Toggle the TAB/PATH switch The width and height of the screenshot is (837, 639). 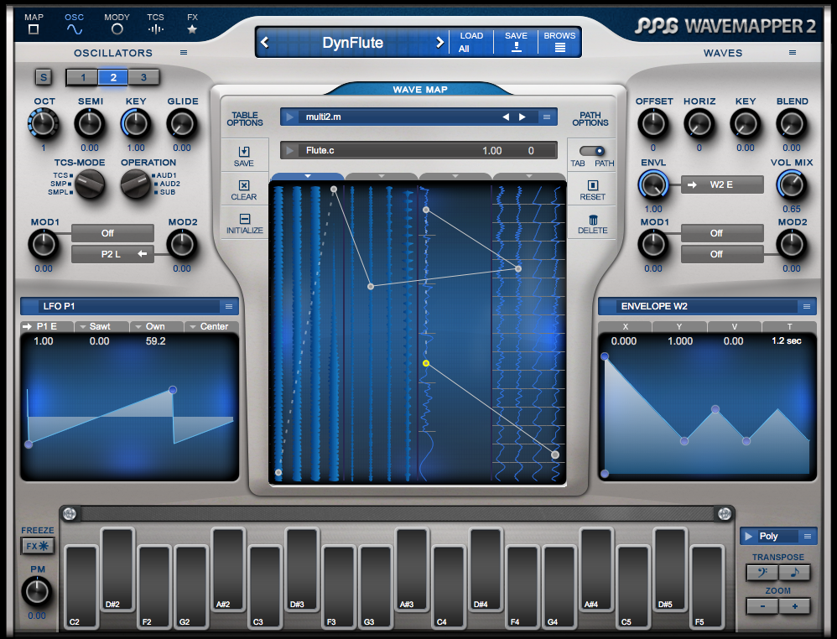pos(592,151)
